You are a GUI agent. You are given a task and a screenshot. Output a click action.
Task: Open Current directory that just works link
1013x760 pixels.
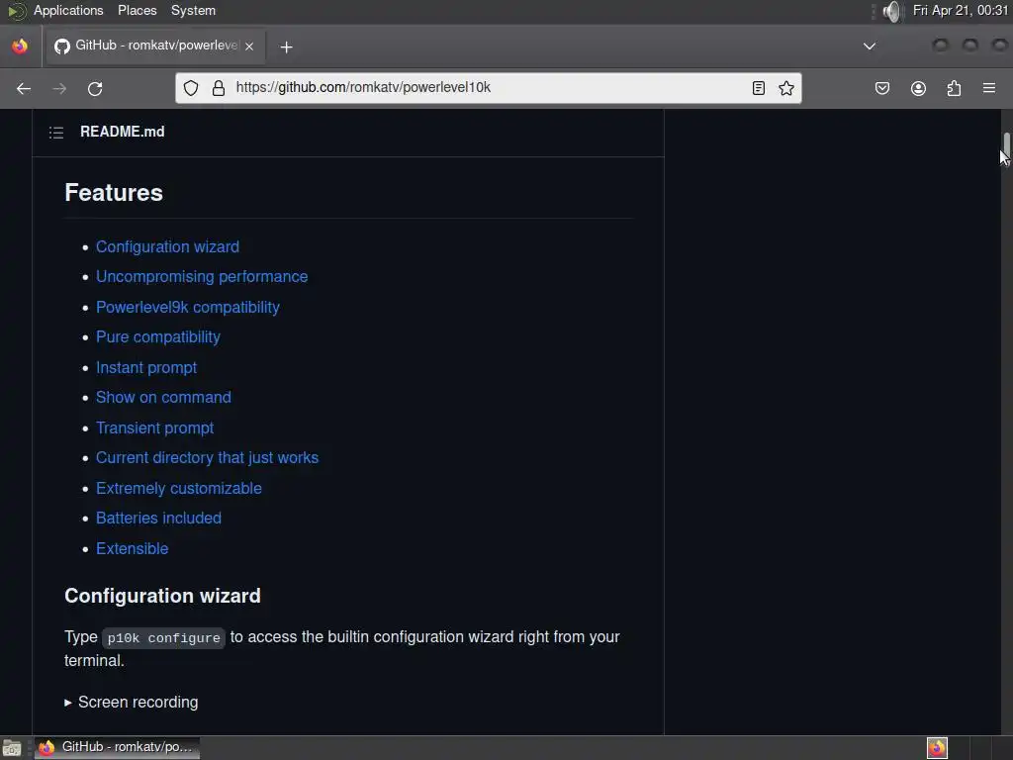207,457
